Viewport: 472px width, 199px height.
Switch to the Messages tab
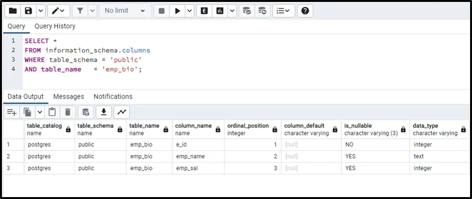click(69, 97)
